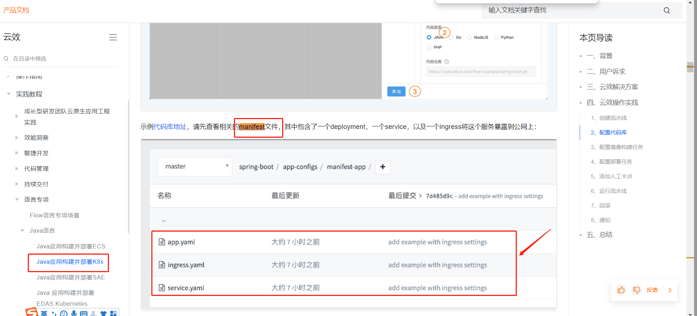697x316 pixels.
Task: Click the help icon next to 代码仓库
Action: pyautogui.click(x=447, y=62)
